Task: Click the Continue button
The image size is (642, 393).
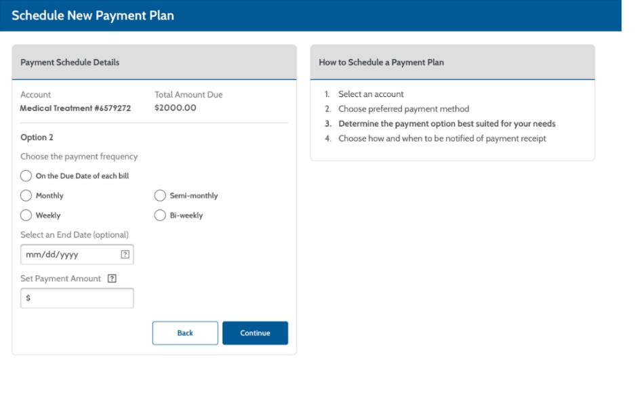Action: 255,333
